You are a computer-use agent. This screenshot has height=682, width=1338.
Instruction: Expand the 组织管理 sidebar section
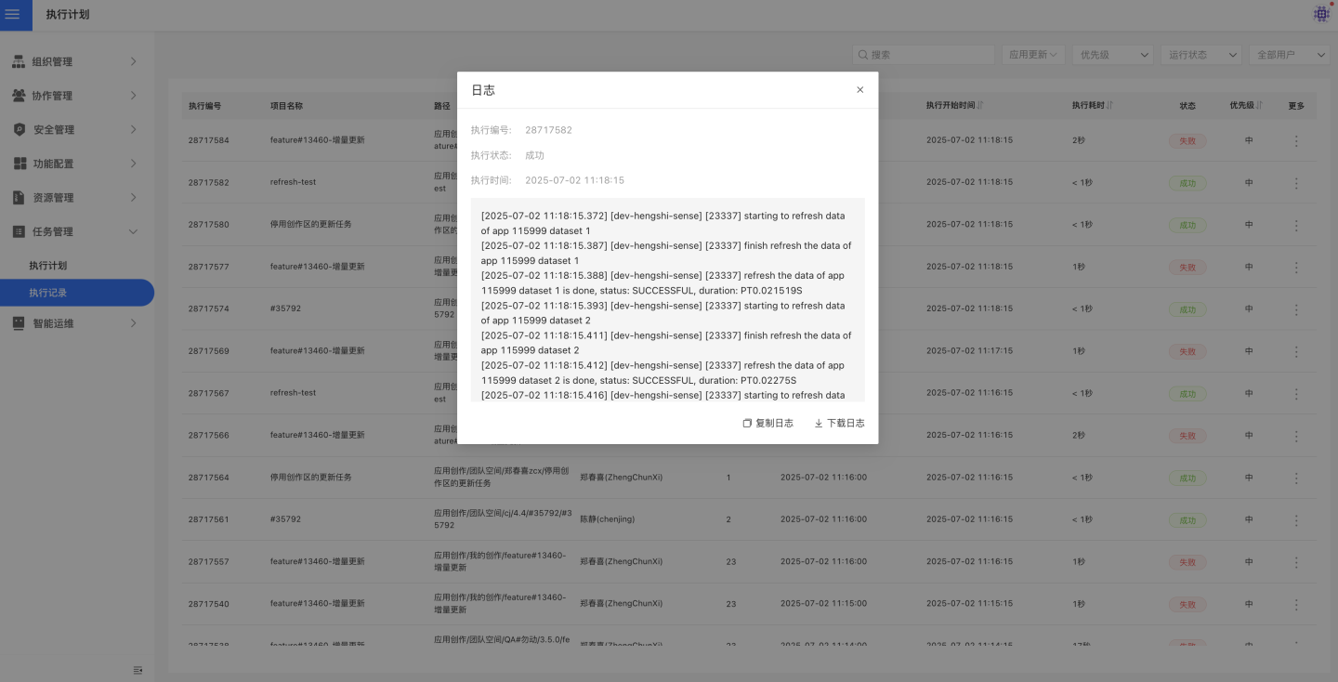133,61
